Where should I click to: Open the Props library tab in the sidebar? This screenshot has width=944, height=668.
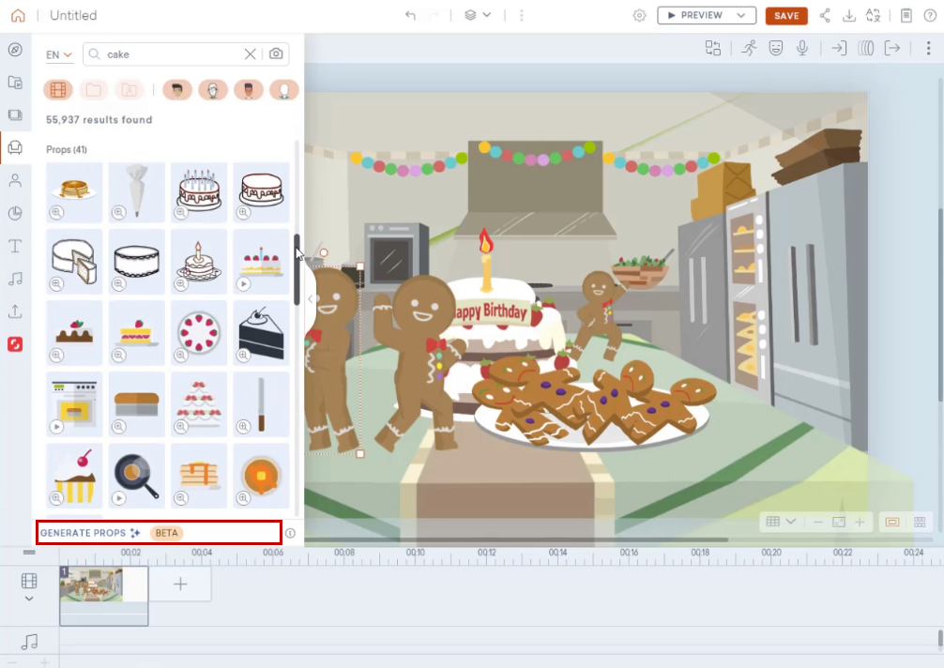pos(16,148)
